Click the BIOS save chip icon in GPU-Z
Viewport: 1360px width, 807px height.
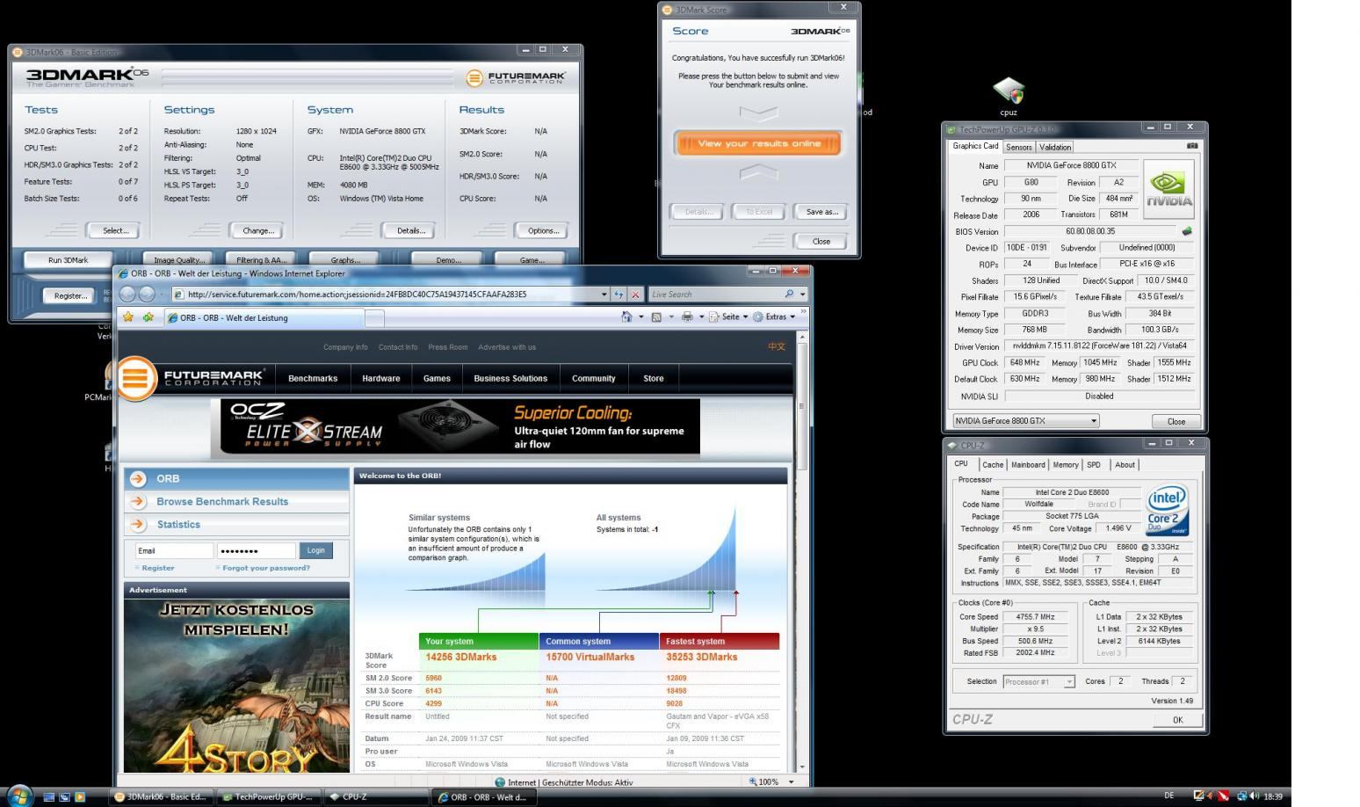pos(1187,231)
